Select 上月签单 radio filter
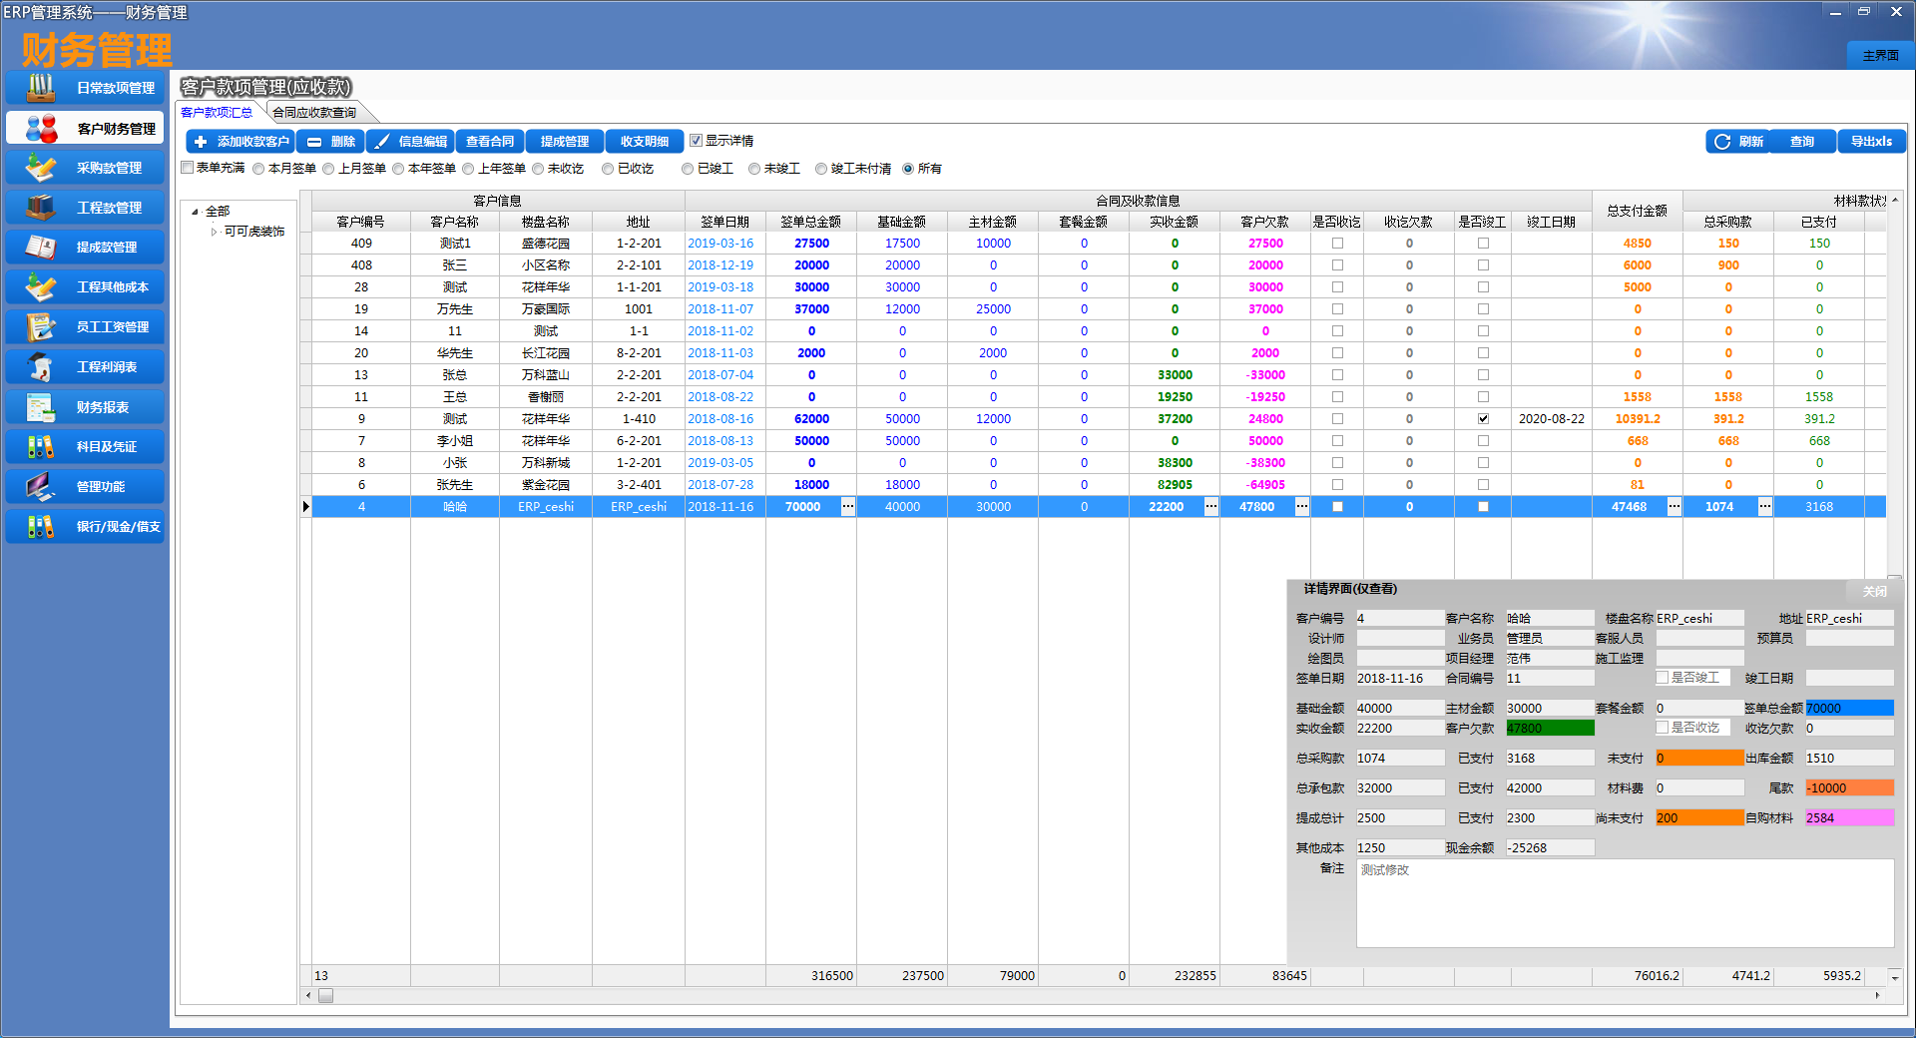 point(328,169)
